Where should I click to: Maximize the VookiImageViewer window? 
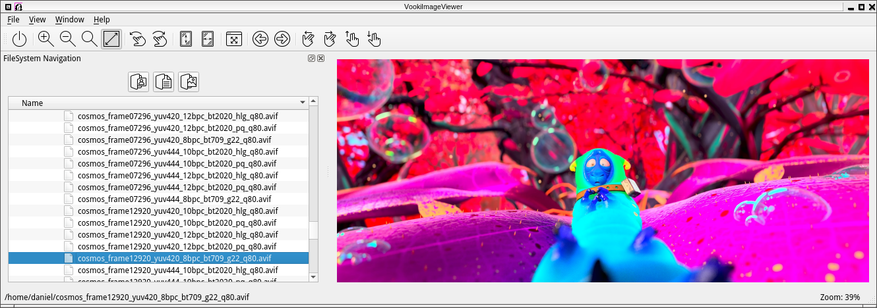coord(860,6)
